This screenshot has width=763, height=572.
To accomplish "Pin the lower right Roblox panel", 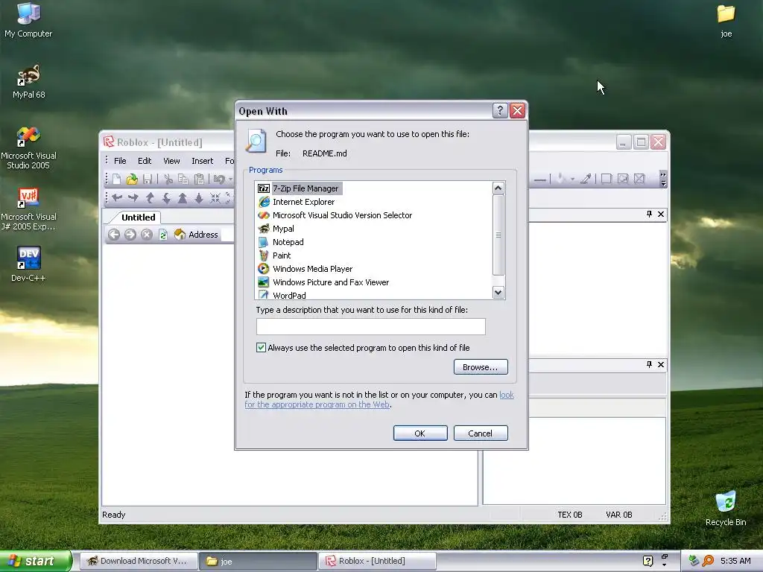I will 649,364.
